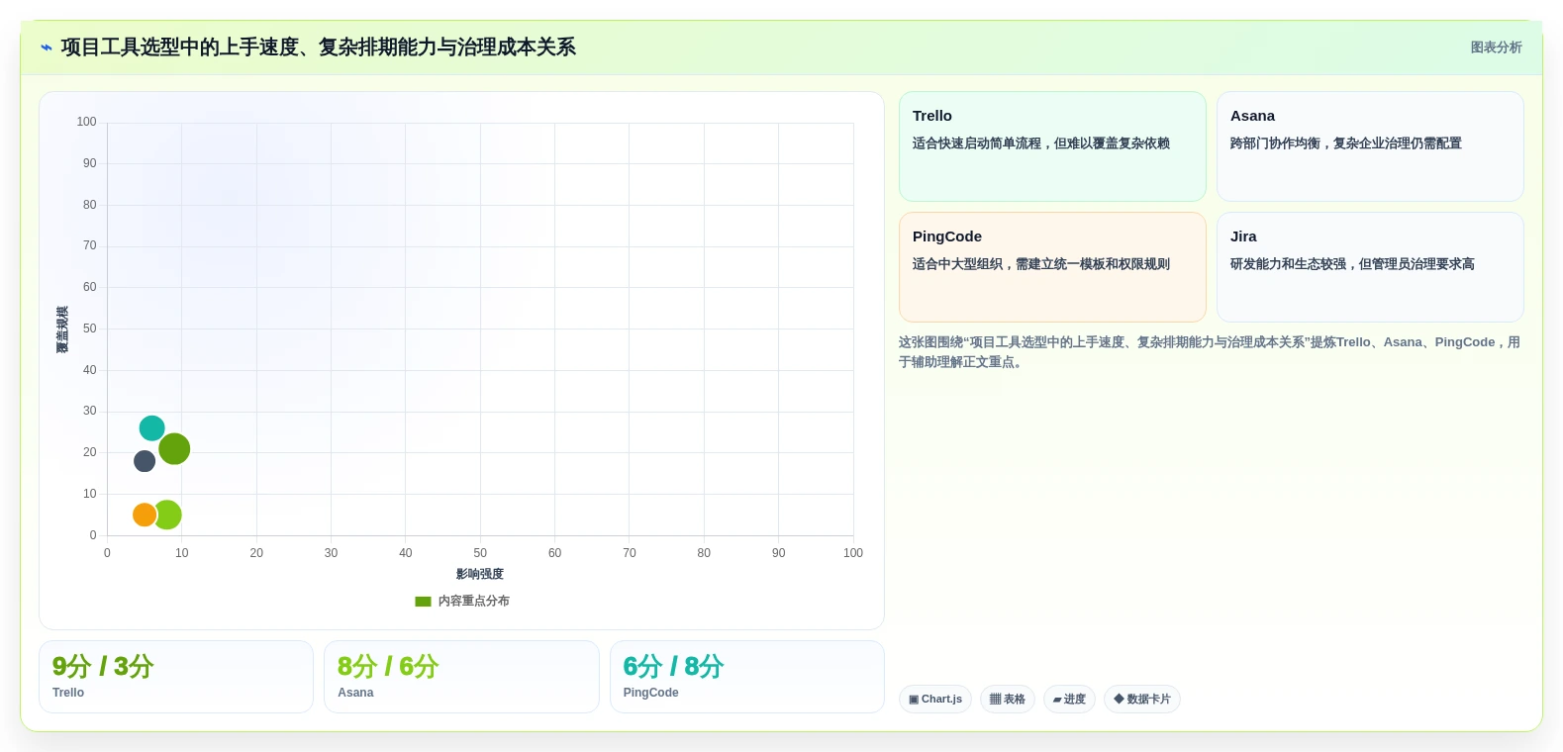Click the lightning icon beside the title
Viewport: 1563px width, 752px height.
(x=46, y=47)
